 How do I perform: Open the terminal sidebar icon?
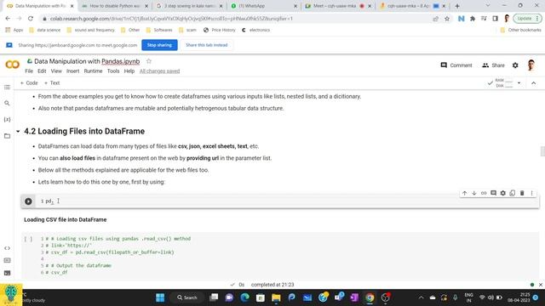tap(7, 273)
